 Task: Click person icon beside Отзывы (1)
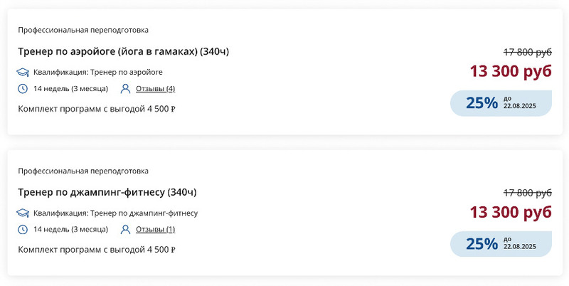click(x=126, y=230)
